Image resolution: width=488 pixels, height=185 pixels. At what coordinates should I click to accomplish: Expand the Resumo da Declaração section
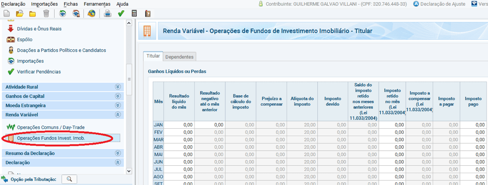pos(63,153)
